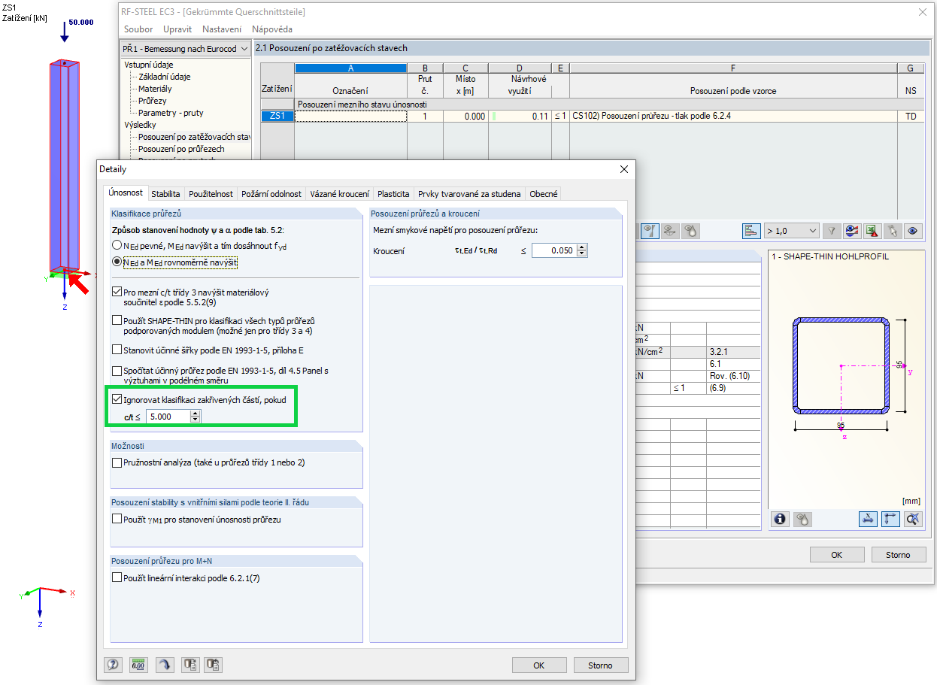The height and width of the screenshot is (685, 937).
Task: Show cross-section info with the 'i' icon
Action: point(781,519)
